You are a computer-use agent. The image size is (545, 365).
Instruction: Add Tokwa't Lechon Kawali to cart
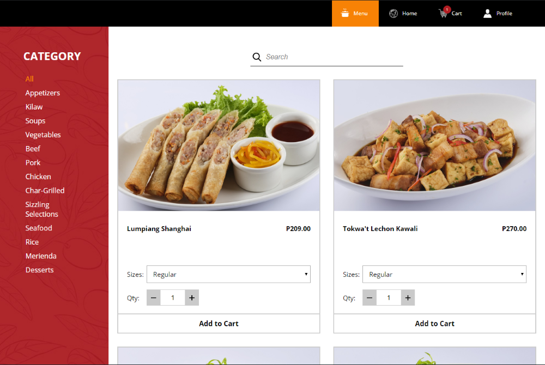pyautogui.click(x=434, y=324)
